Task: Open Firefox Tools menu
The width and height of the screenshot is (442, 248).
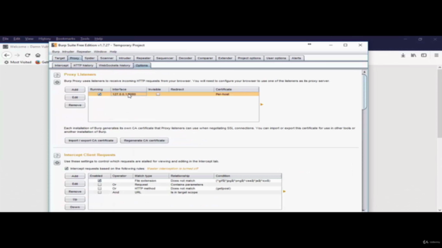Action: [85, 39]
